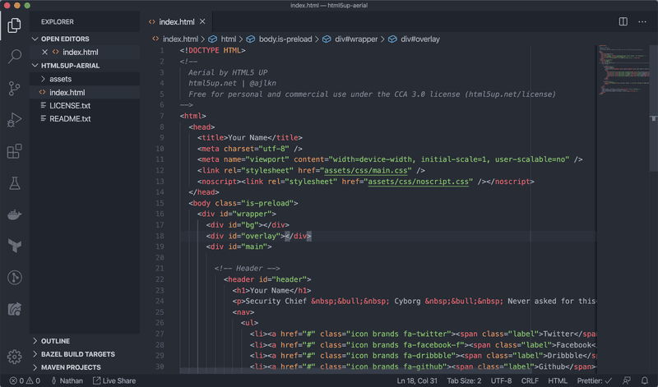
Task: Open notifications bell in status bar
Action: [x=643, y=380]
